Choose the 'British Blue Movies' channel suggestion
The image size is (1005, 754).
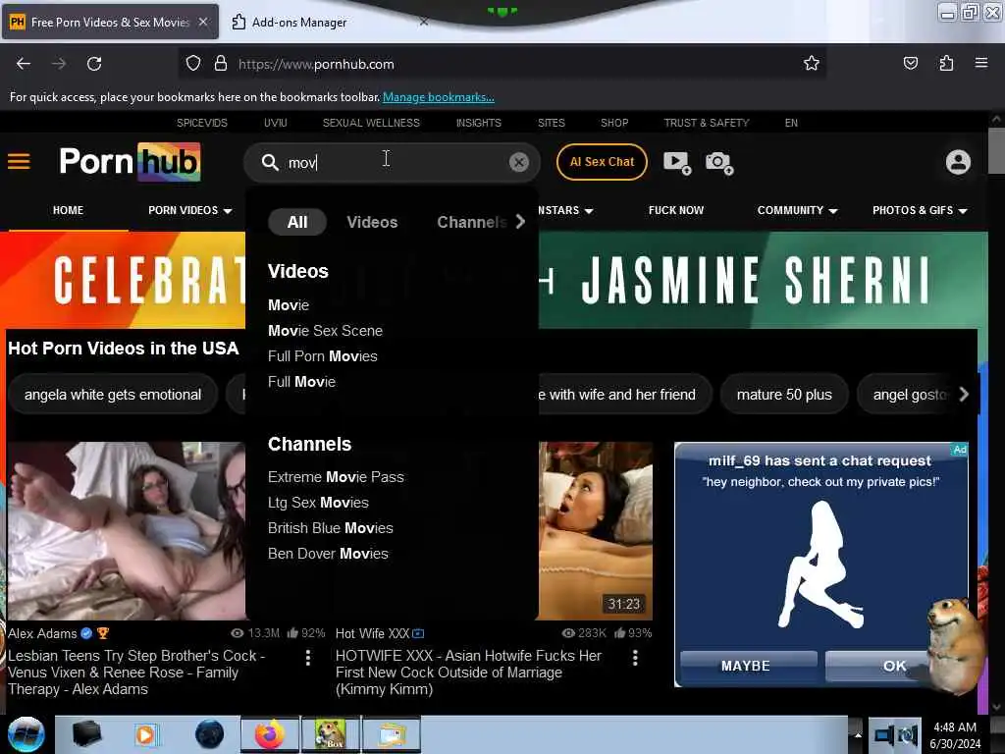[331, 528]
